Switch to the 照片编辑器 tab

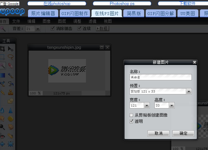[x=43, y=13]
